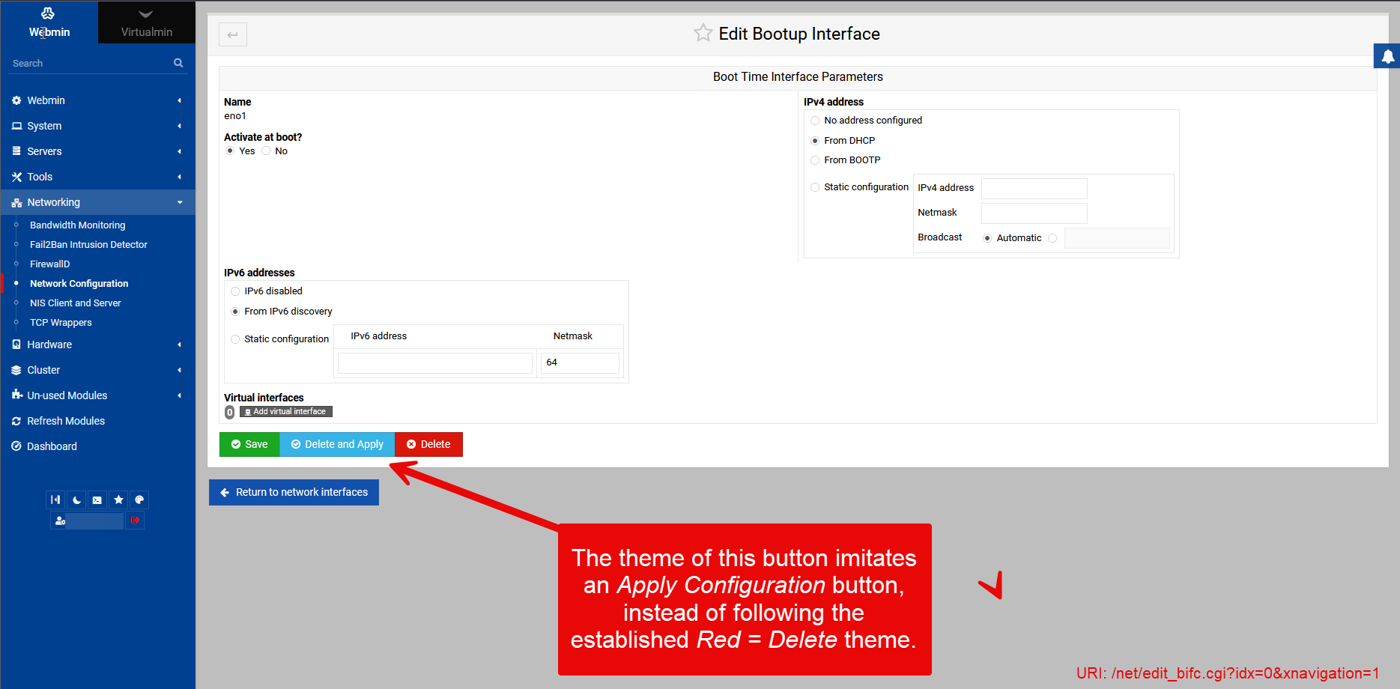
Task: Collapse the Networking menu category
Action: [x=180, y=202]
